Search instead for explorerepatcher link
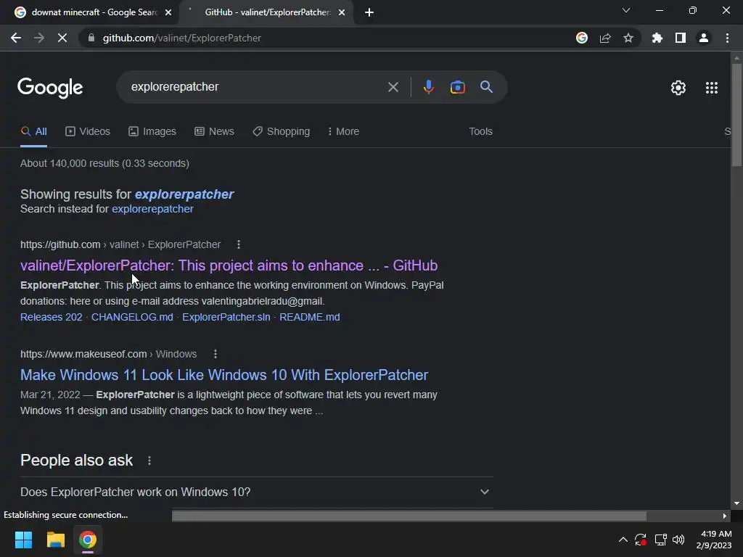The width and height of the screenshot is (743, 557). tap(152, 209)
